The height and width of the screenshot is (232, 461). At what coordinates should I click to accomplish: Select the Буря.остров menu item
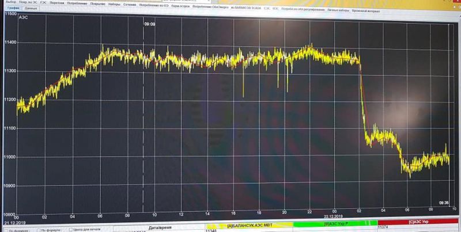179,3
